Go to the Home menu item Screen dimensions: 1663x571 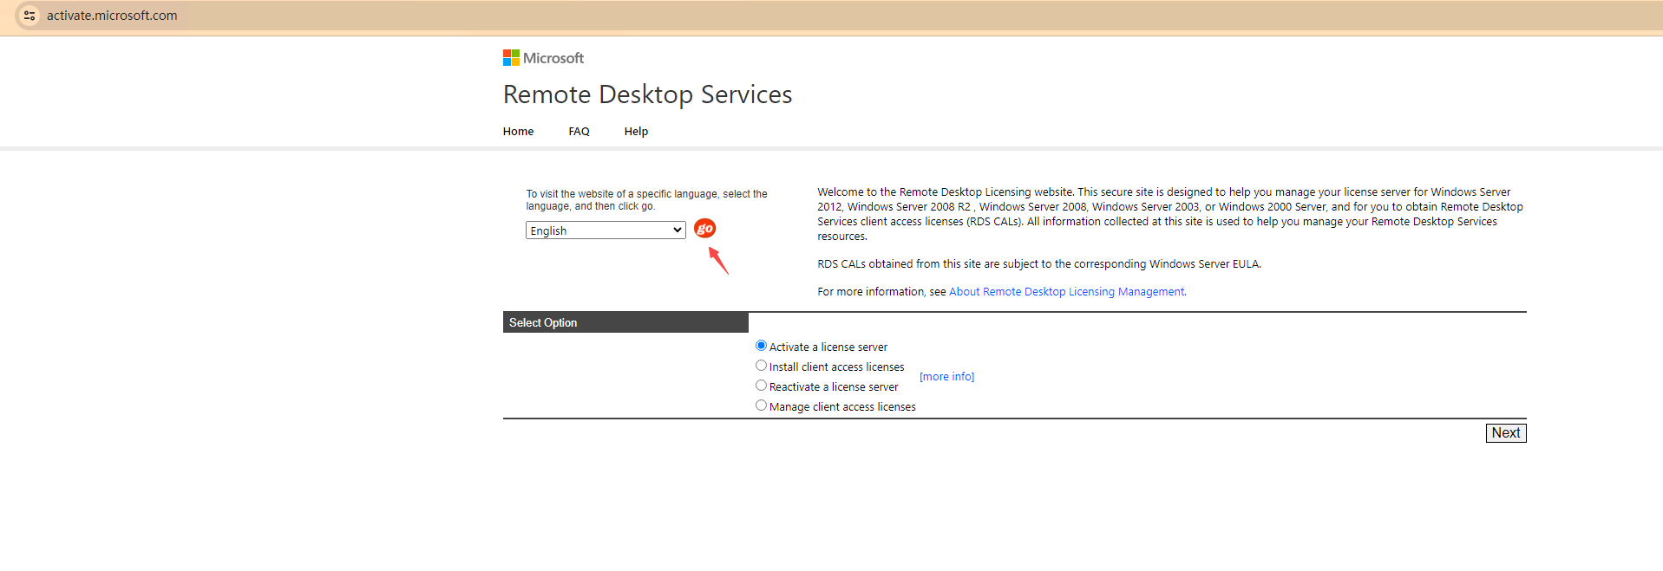pyautogui.click(x=518, y=132)
